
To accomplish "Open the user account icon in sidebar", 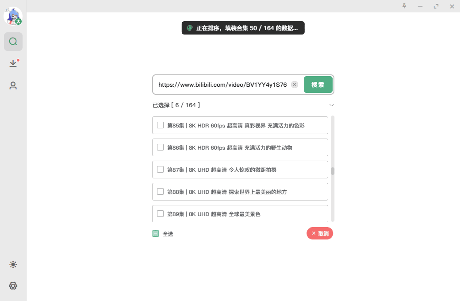I will click(x=13, y=85).
